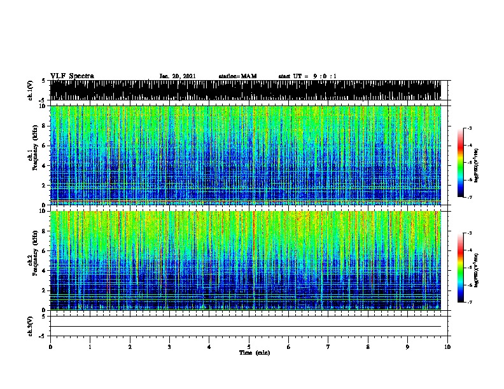Click the ch.1 frequency tick "2"
Screen dimensions: 504x389
point(44,186)
